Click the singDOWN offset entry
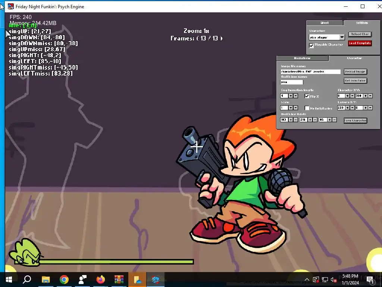382x287 pixels. coord(37,37)
